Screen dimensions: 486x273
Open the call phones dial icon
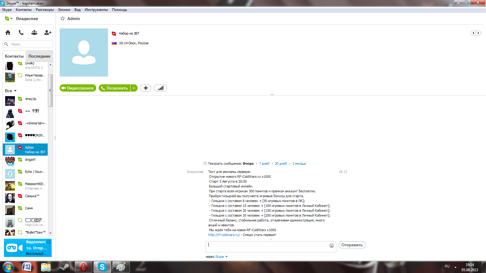coord(21,32)
